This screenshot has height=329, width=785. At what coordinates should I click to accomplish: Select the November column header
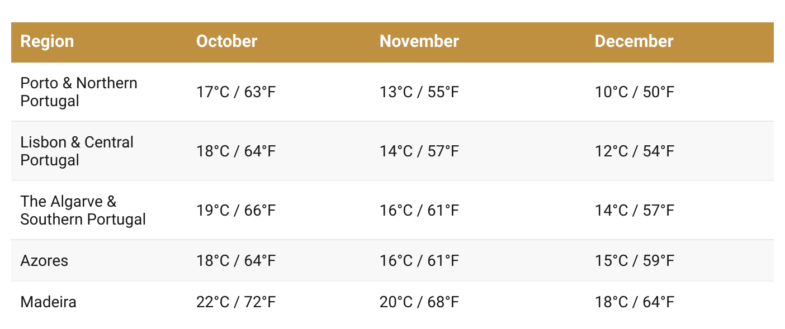tap(419, 42)
